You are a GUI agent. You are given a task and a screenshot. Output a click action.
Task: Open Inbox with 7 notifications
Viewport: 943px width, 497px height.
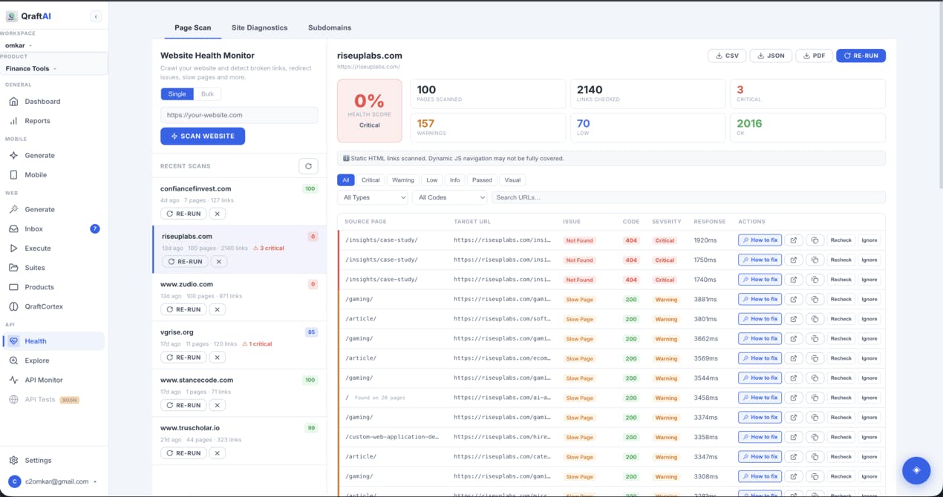[x=53, y=229]
